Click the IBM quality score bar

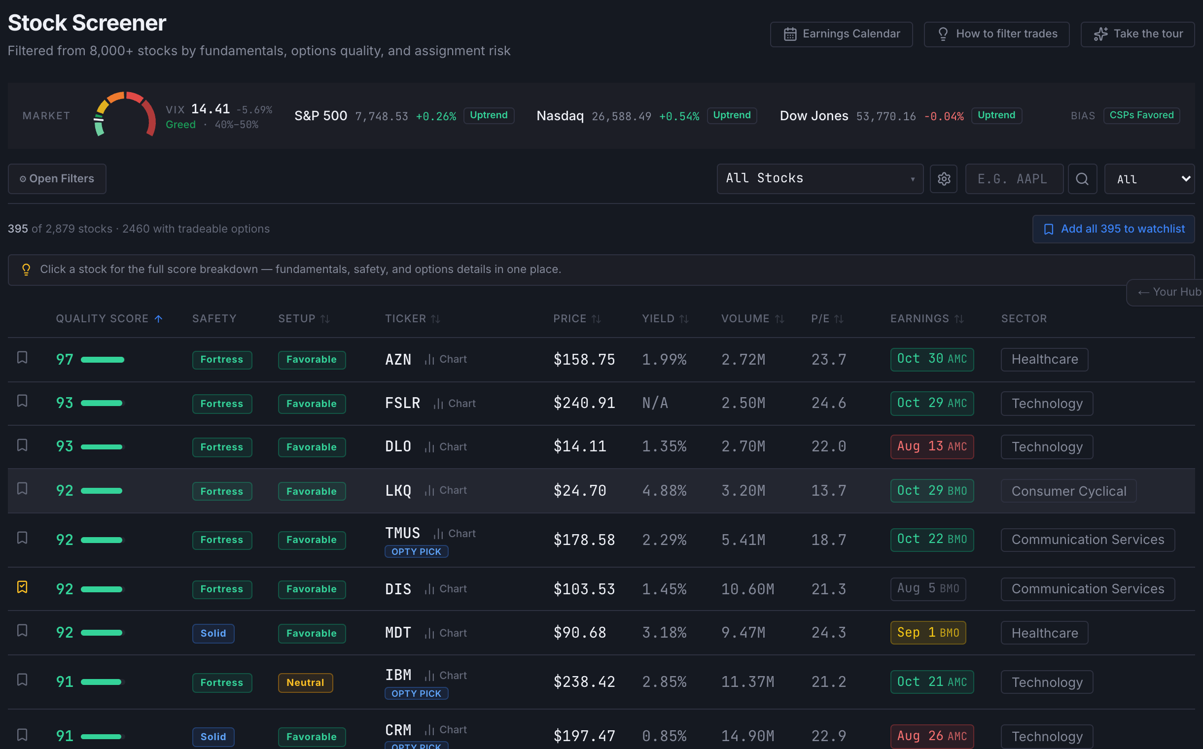click(101, 682)
